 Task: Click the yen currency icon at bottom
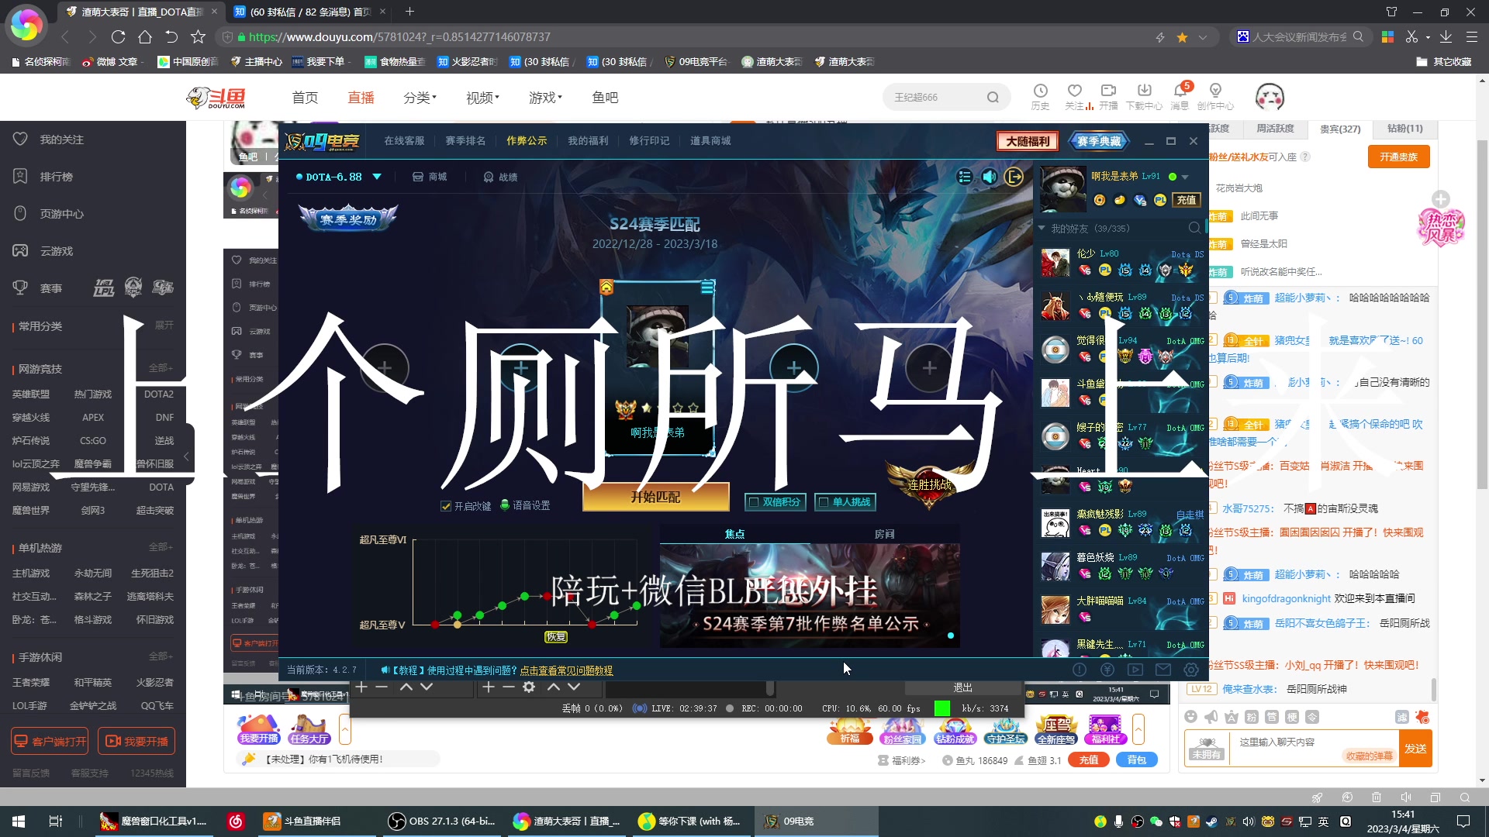pyautogui.click(x=1107, y=670)
